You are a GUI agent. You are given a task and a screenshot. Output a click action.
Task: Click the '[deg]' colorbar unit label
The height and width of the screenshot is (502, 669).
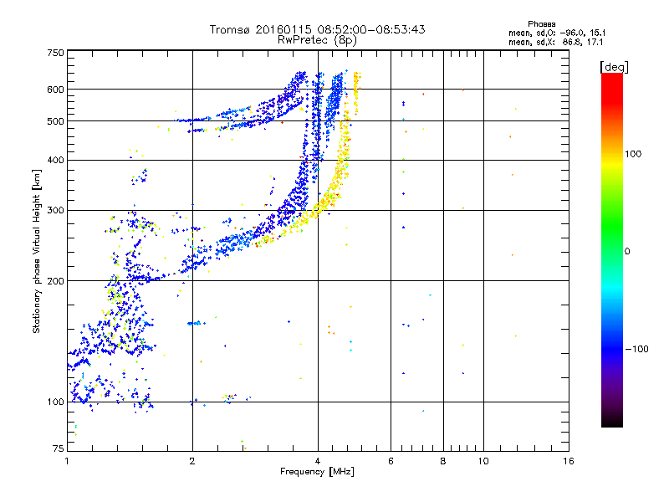click(x=614, y=67)
